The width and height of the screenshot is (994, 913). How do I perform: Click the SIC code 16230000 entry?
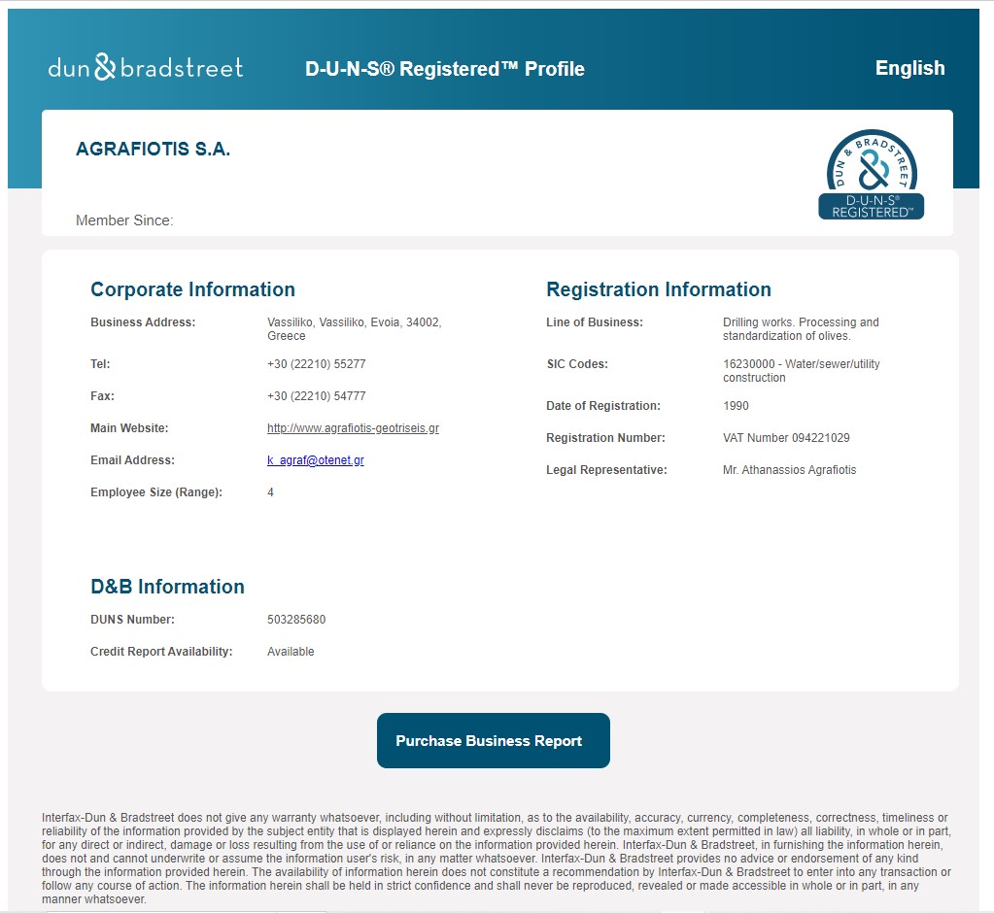[x=802, y=371]
